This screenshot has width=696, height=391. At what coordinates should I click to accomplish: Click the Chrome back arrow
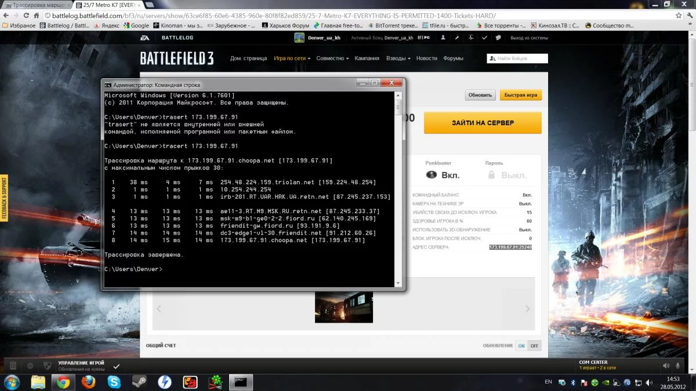coord(7,16)
